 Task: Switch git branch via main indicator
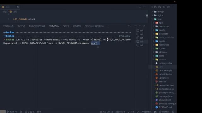[x=10, y=112]
